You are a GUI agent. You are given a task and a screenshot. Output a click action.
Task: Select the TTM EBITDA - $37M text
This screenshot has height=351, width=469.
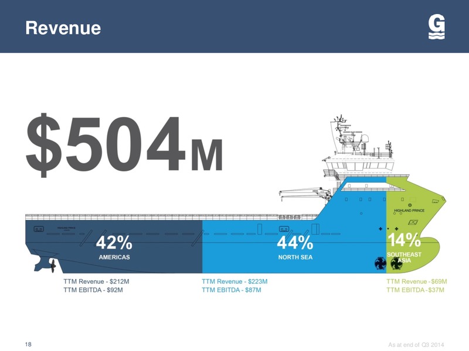click(415, 290)
